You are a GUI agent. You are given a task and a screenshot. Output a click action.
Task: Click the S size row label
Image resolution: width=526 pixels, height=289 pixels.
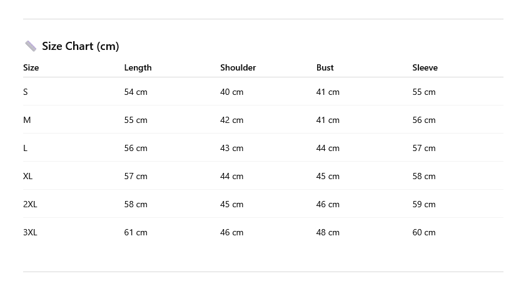(x=26, y=92)
